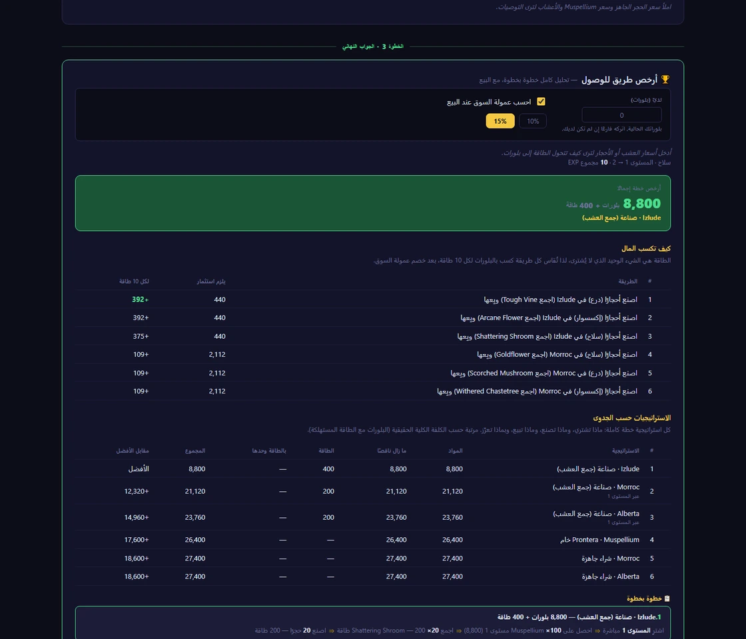Open strategy row Alberta · شراء جاهزة
The height and width of the screenshot is (639, 746).
tap(373, 576)
